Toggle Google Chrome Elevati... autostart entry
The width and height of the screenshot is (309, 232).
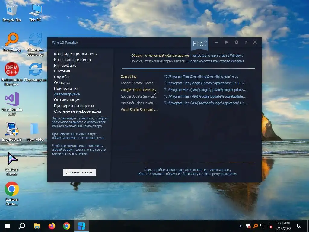tap(139, 83)
